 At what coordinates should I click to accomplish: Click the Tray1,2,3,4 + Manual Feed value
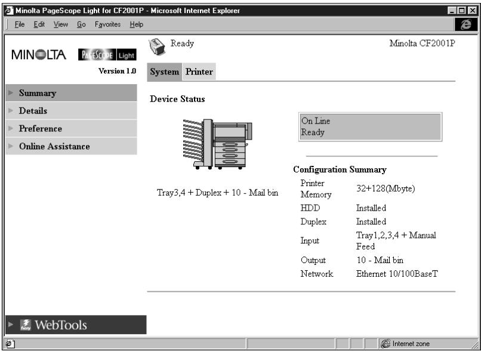pos(396,240)
